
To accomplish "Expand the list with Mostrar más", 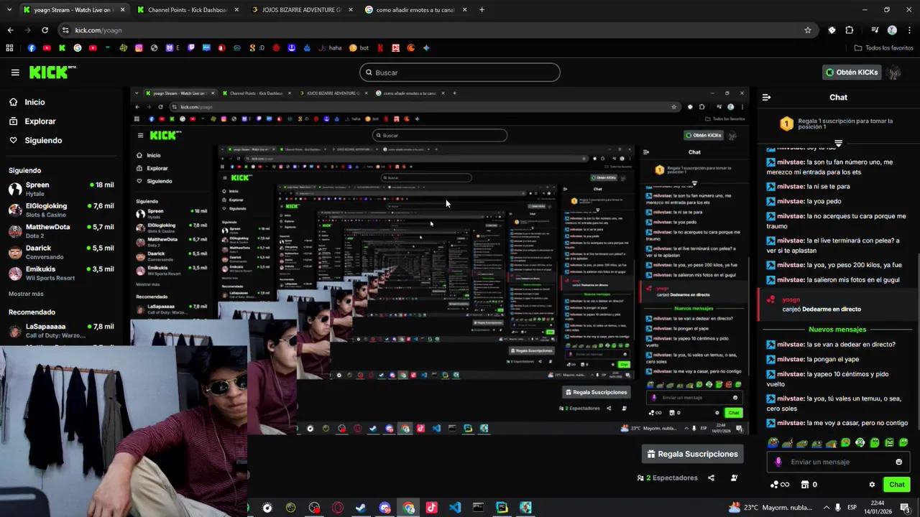I will tap(26, 294).
